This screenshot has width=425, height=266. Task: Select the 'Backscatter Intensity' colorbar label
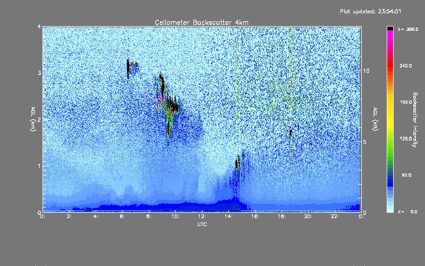pyautogui.click(x=414, y=120)
